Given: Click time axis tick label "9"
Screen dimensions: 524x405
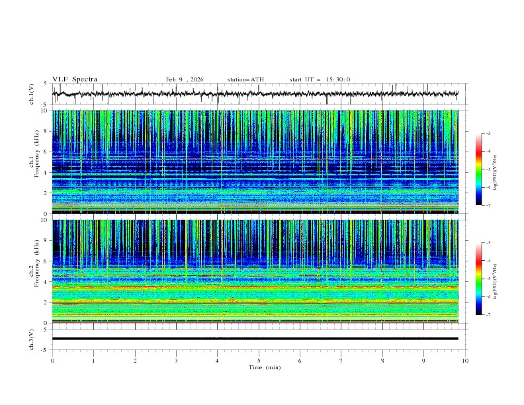Looking at the screenshot, I should (x=423, y=361).
